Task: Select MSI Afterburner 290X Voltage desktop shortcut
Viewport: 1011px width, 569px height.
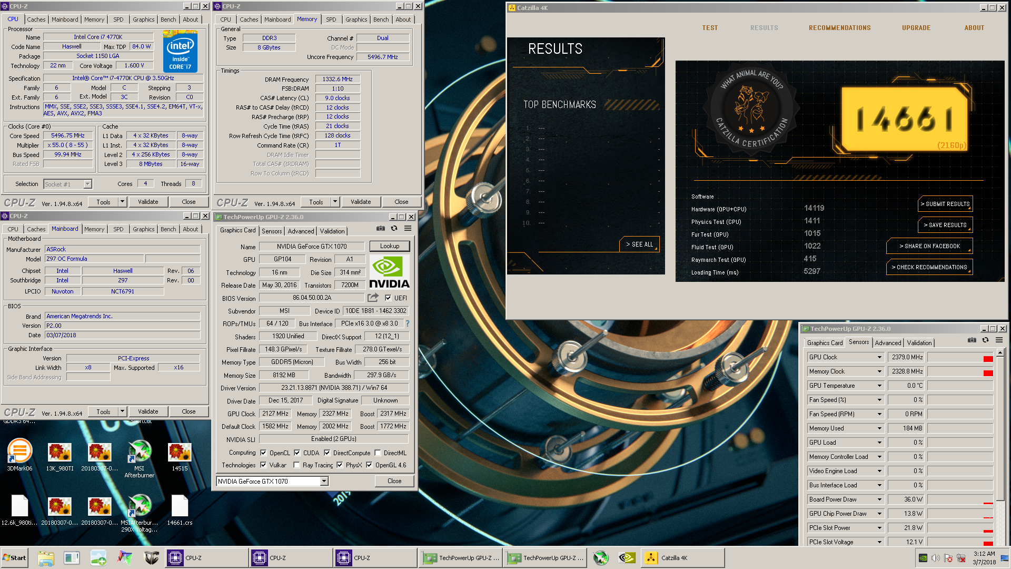Action: 140,513
